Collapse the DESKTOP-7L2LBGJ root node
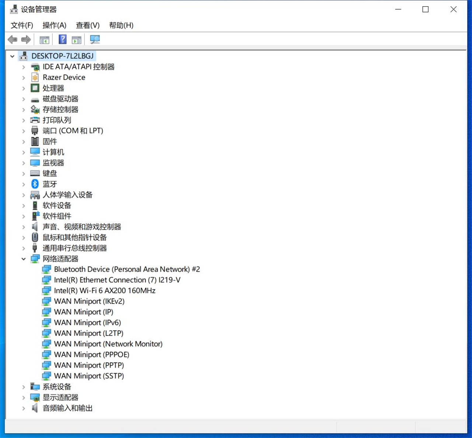472x438 pixels. [13, 56]
